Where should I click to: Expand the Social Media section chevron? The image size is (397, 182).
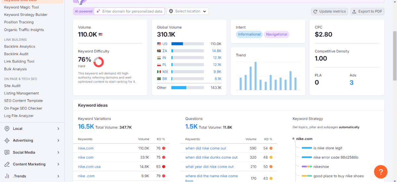58,153
